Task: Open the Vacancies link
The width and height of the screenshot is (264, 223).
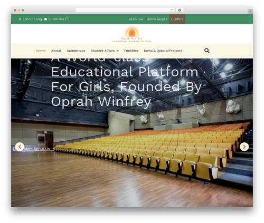Action: 56,19
